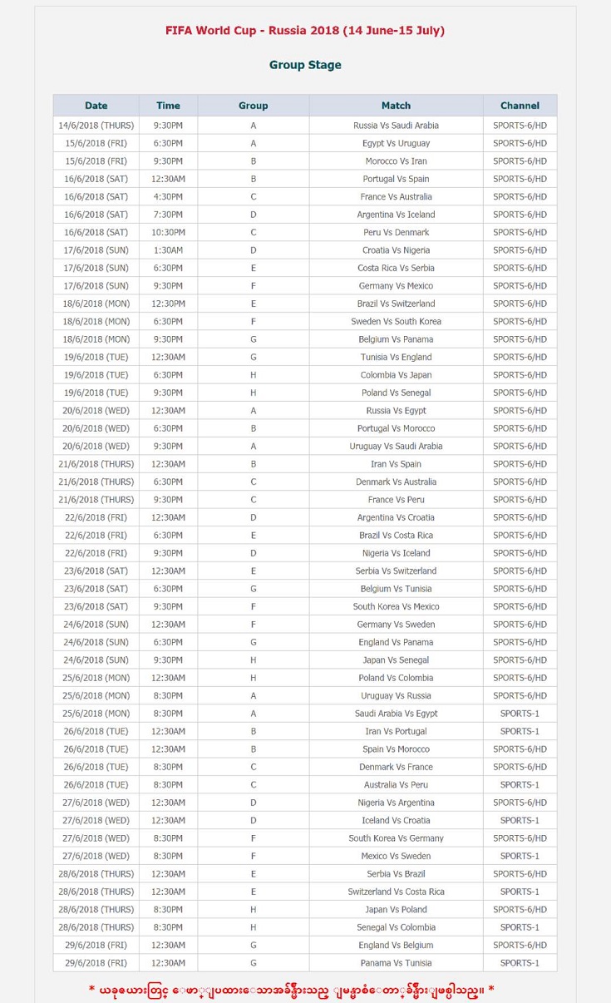Select the England Vs Belgium match
This screenshot has width=611, height=1003.
[x=396, y=946]
